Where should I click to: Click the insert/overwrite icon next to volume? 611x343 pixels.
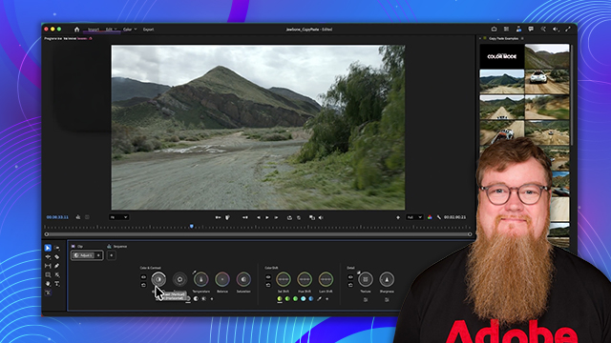tap(312, 218)
